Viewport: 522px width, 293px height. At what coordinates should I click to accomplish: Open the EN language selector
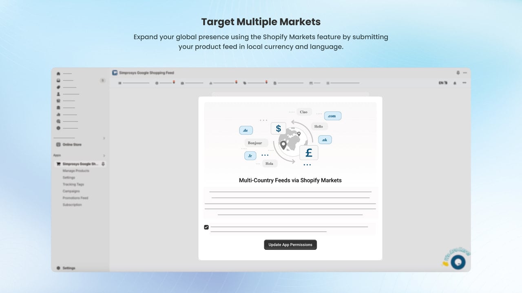[443, 83]
